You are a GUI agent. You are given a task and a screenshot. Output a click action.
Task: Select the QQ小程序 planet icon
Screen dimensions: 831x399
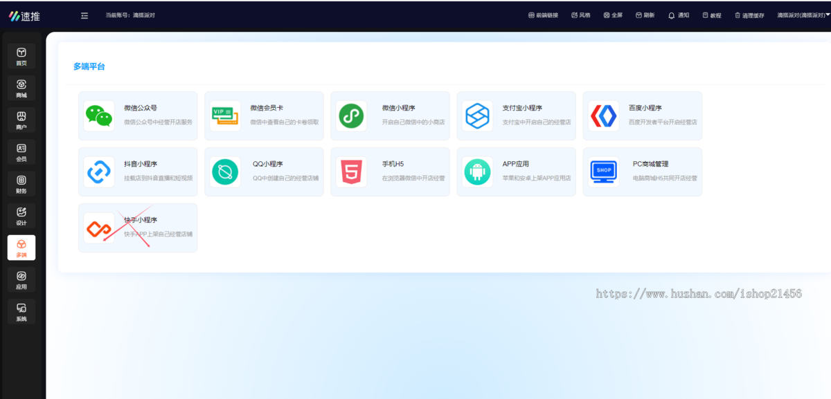click(225, 171)
